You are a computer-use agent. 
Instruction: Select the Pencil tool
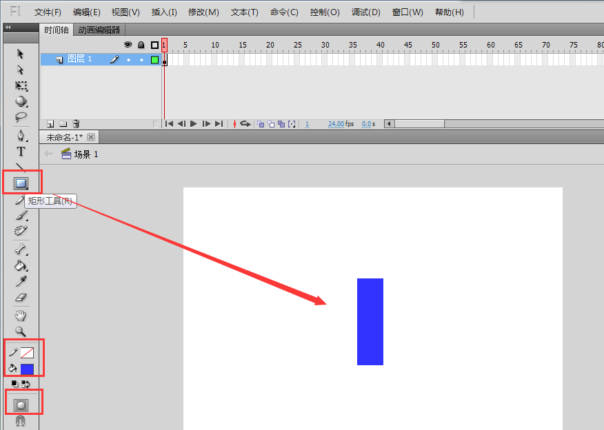click(19, 200)
